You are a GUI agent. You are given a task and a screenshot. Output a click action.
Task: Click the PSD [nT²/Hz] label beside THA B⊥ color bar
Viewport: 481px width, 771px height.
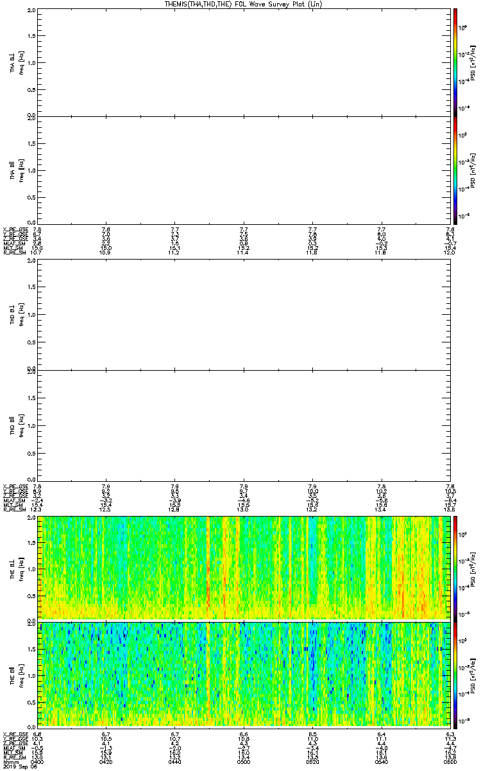coord(473,62)
